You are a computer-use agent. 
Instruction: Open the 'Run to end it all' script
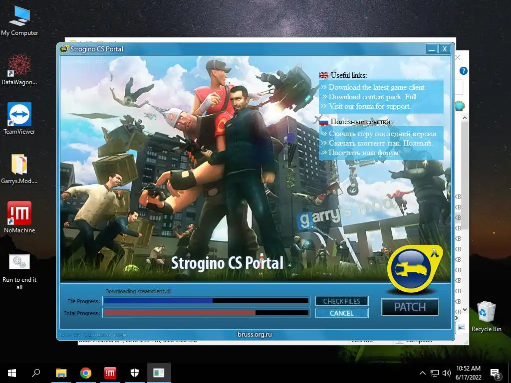pos(19,271)
